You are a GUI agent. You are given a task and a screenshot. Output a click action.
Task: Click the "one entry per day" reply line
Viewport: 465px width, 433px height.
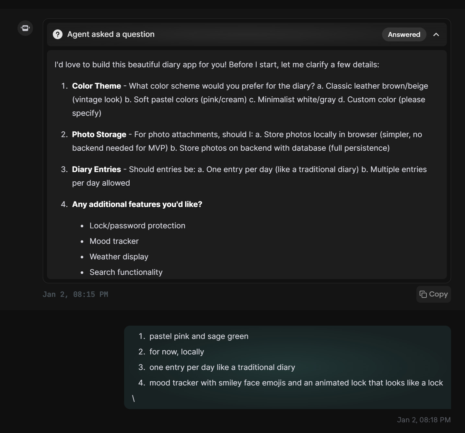pos(222,367)
